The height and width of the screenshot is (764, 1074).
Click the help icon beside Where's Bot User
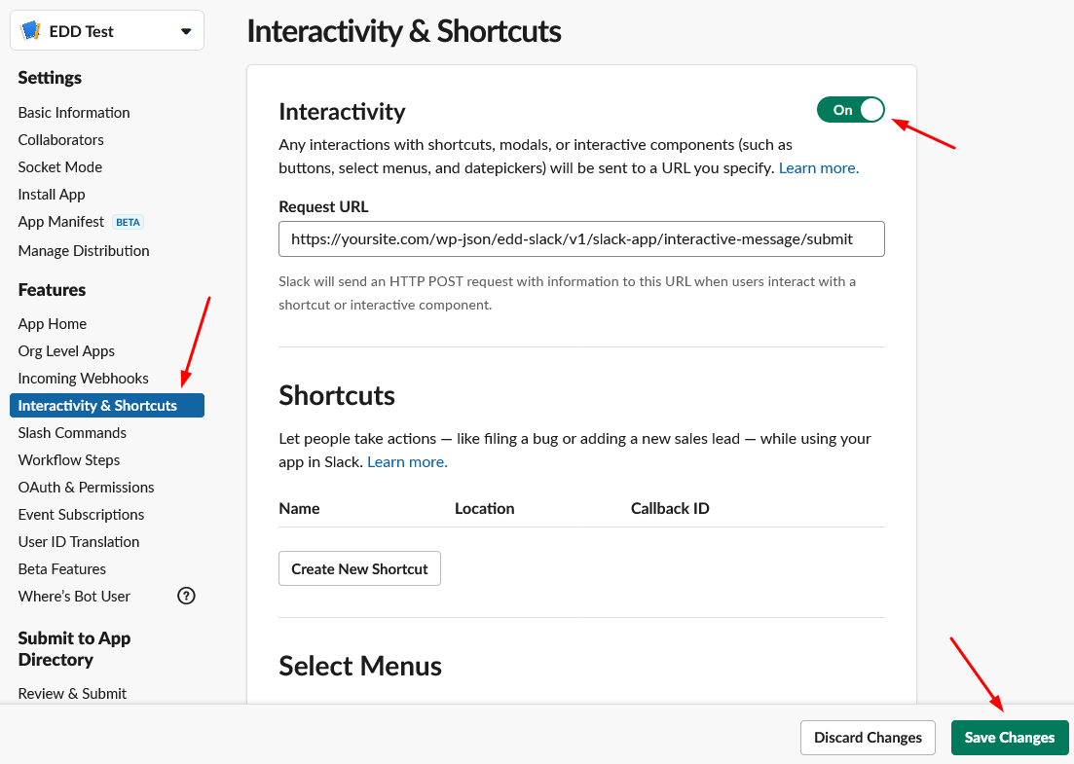(x=186, y=596)
